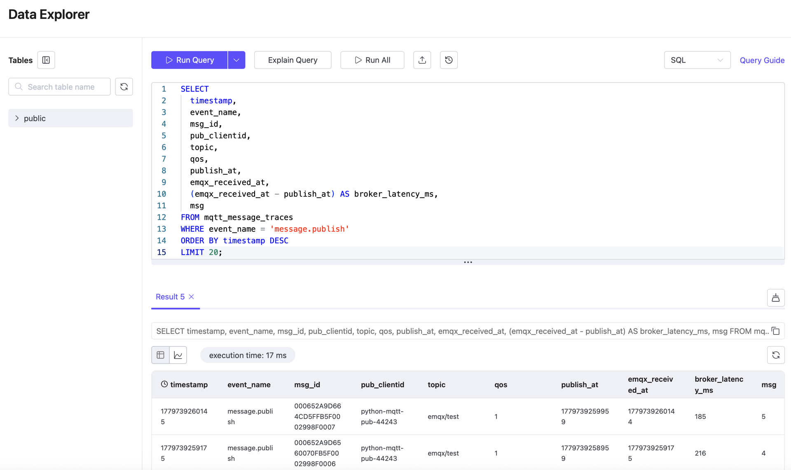Open the Query Guide link
The width and height of the screenshot is (791, 470).
coord(762,60)
